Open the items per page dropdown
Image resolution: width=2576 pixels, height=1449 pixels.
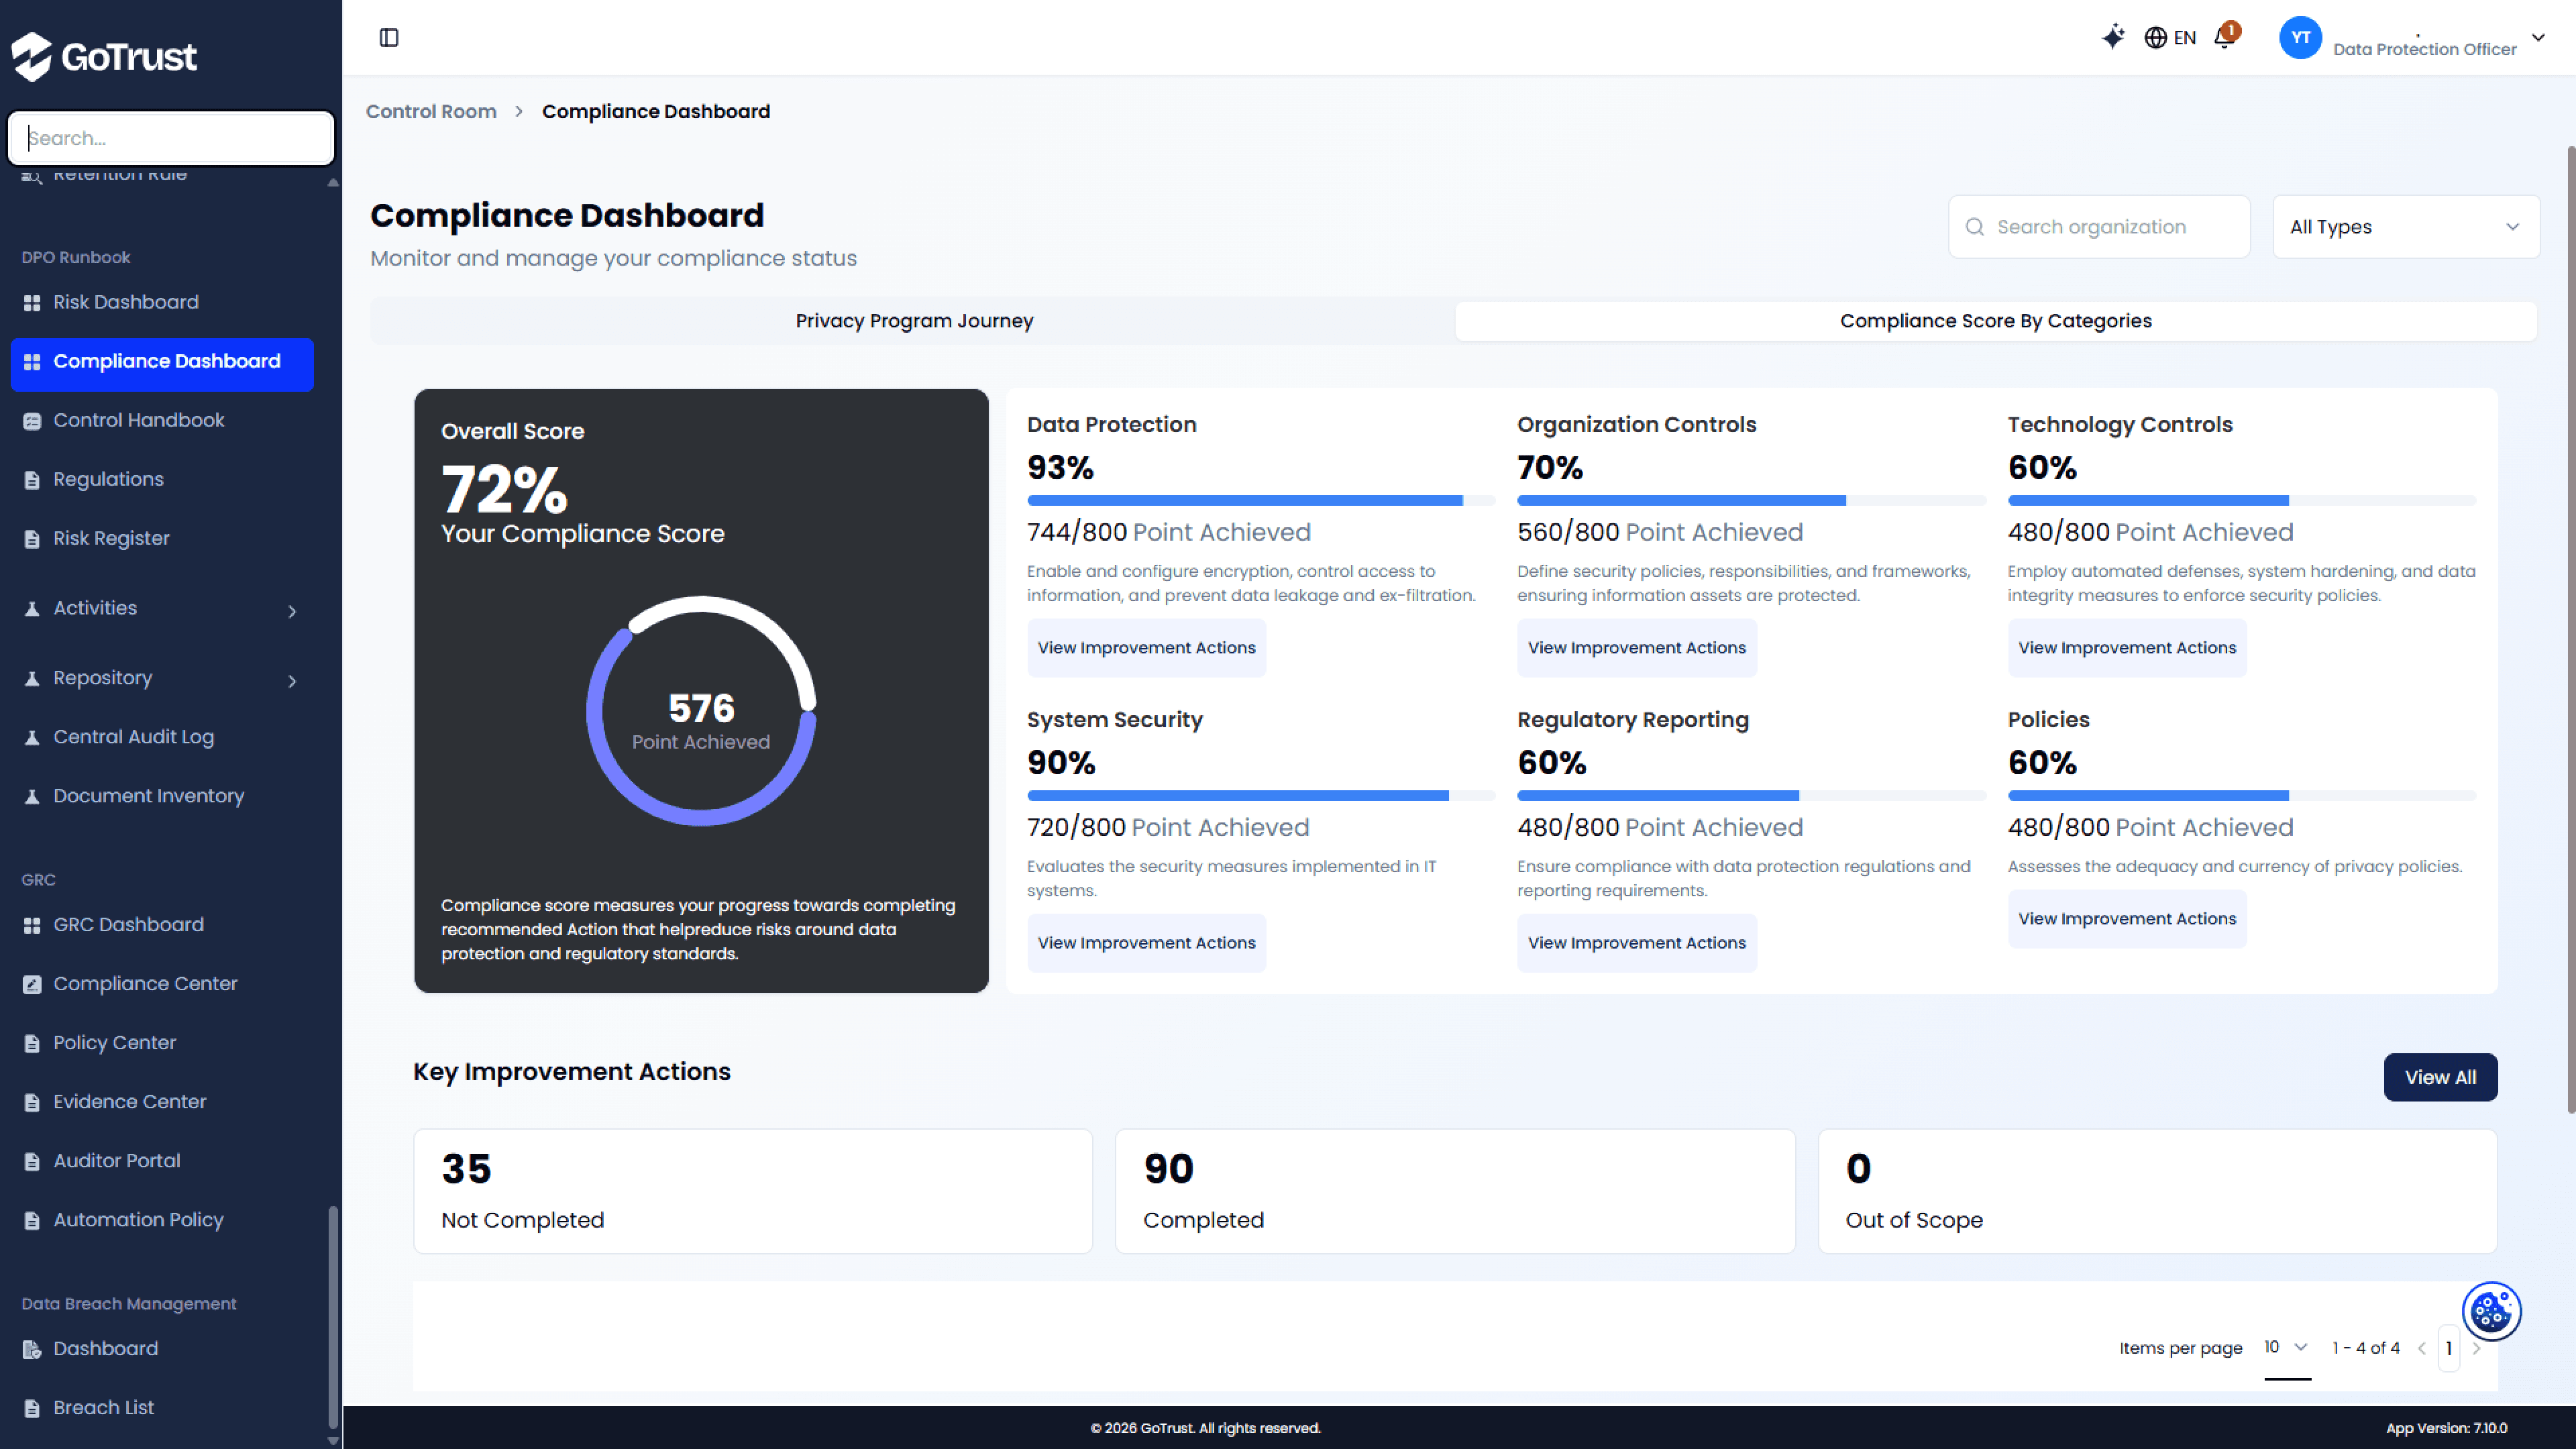[2286, 1347]
